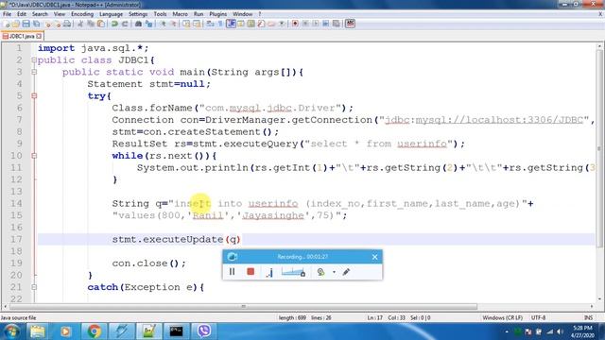Open Google Chrome from the taskbar

point(94,331)
